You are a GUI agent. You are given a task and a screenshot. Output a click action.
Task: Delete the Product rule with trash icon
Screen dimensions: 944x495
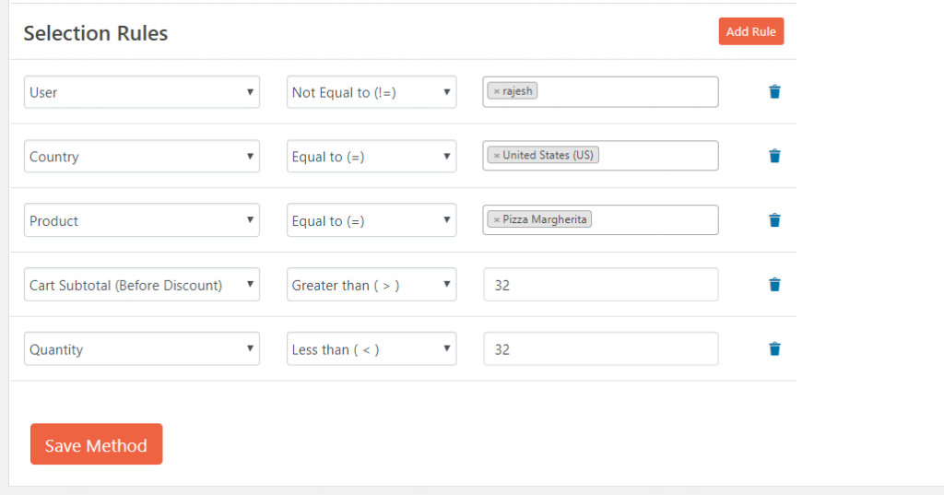point(774,220)
